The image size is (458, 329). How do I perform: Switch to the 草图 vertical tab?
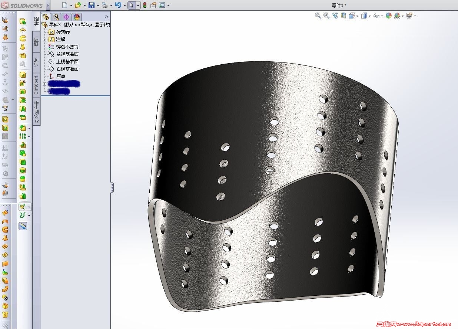pyautogui.click(x=36, y=42)
